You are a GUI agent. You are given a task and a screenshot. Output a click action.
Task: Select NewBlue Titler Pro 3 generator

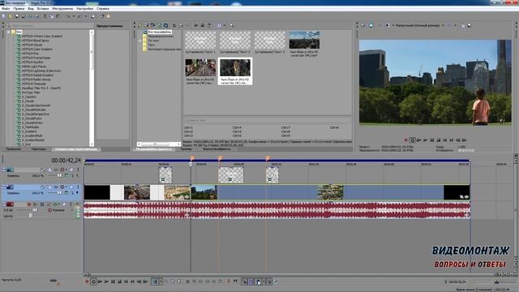pyautogui.click(x=41, y=88)
